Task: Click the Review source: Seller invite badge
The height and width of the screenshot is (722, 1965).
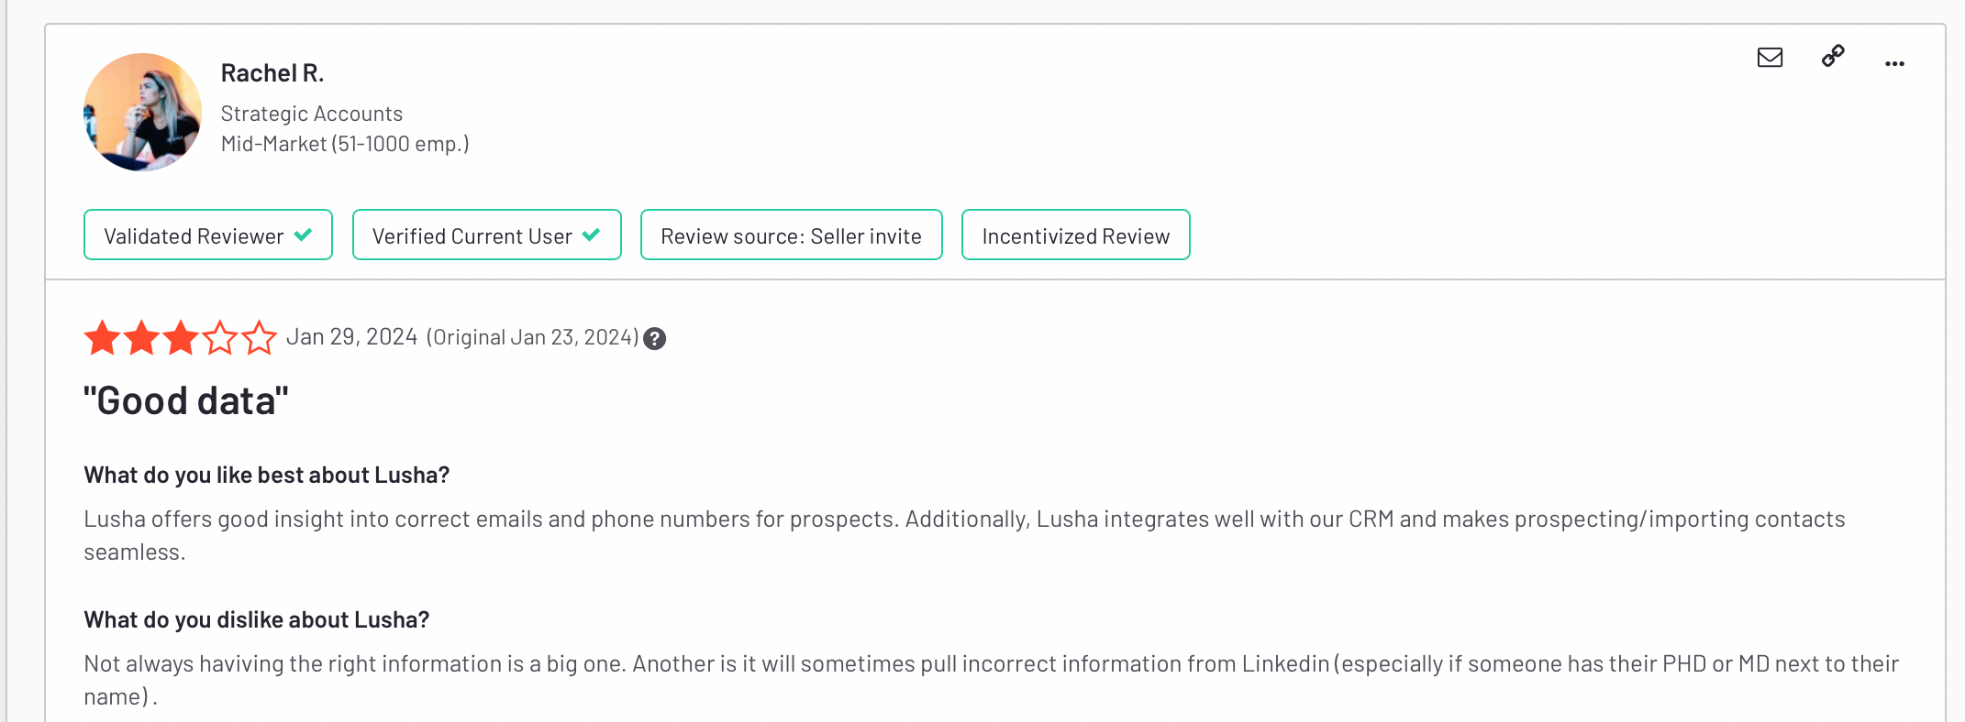Action: pyautogui.click(x=792, y=235)
